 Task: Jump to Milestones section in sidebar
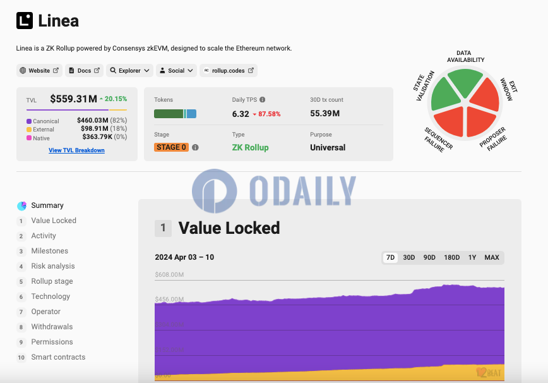tap(50, 251)
